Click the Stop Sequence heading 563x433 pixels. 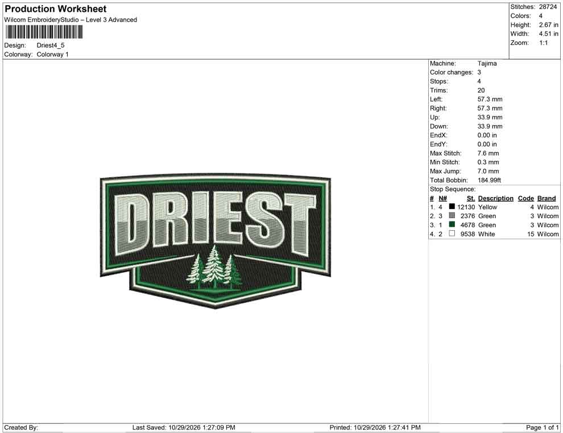coord(453,189)
